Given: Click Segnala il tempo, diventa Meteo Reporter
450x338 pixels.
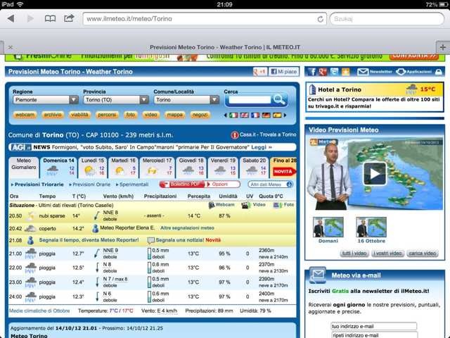Looking at the screenshot, I should [89, 239].
